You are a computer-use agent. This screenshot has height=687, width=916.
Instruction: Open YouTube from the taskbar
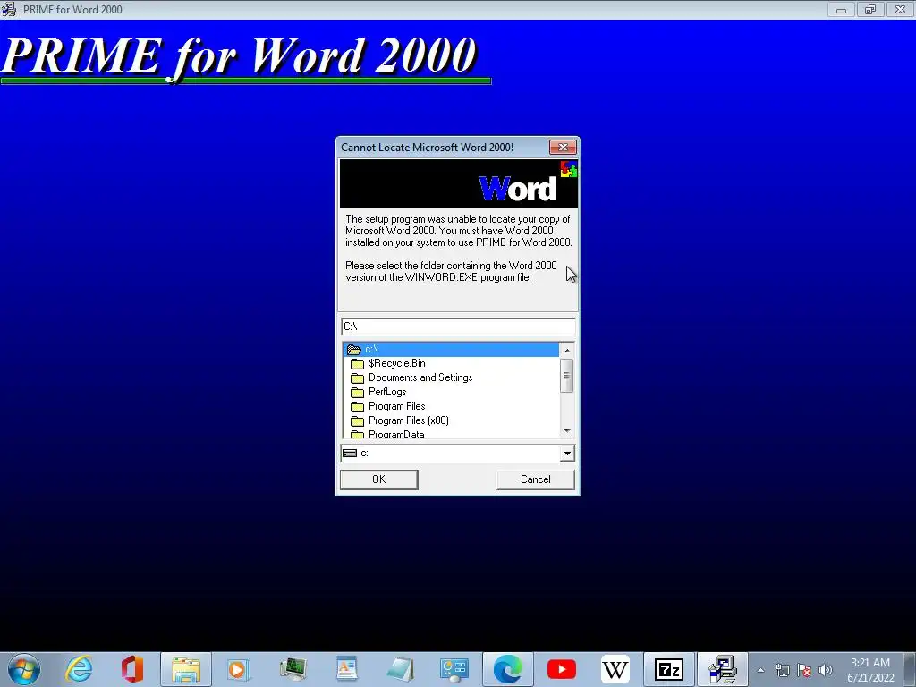(x=562, y=669)
